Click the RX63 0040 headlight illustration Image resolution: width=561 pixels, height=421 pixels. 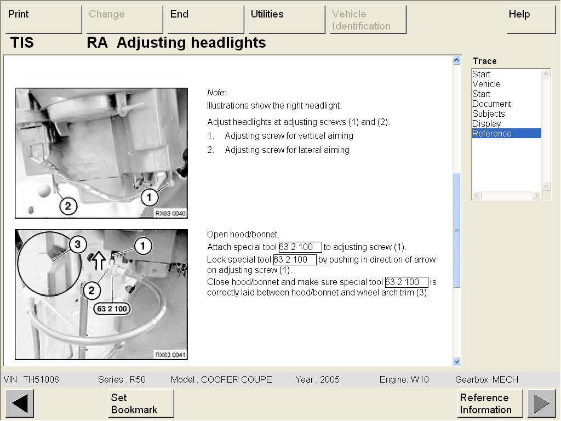coord(101,153)
